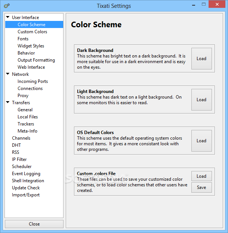Click the Light Background heading text
Screen dimensions: 228x233
(95, 91)
